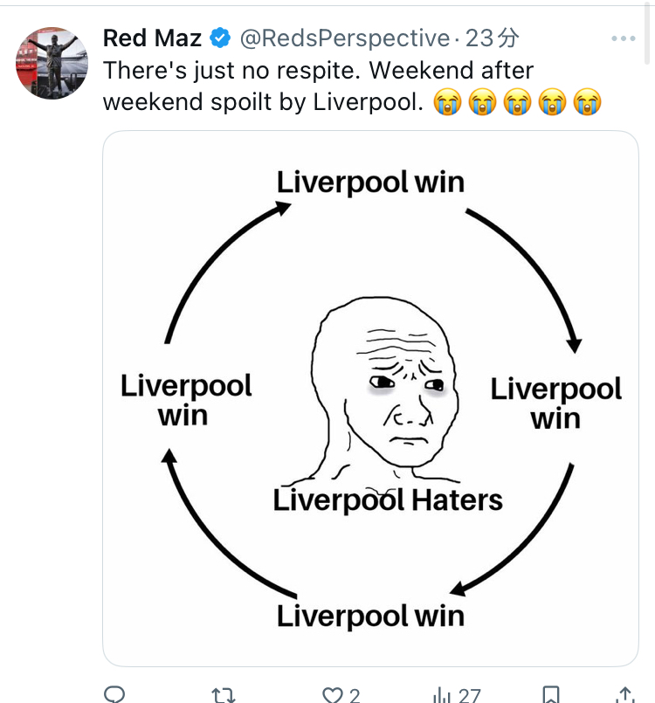This screenshot has height=703, width=655.
Task: Like the tweet with the heart icon
Action: coord(333,694)
